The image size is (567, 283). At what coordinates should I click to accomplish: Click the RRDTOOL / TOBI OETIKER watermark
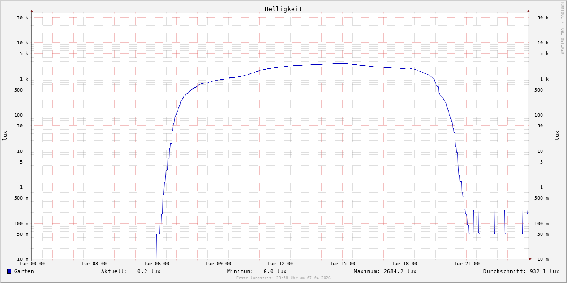point(562,28)
